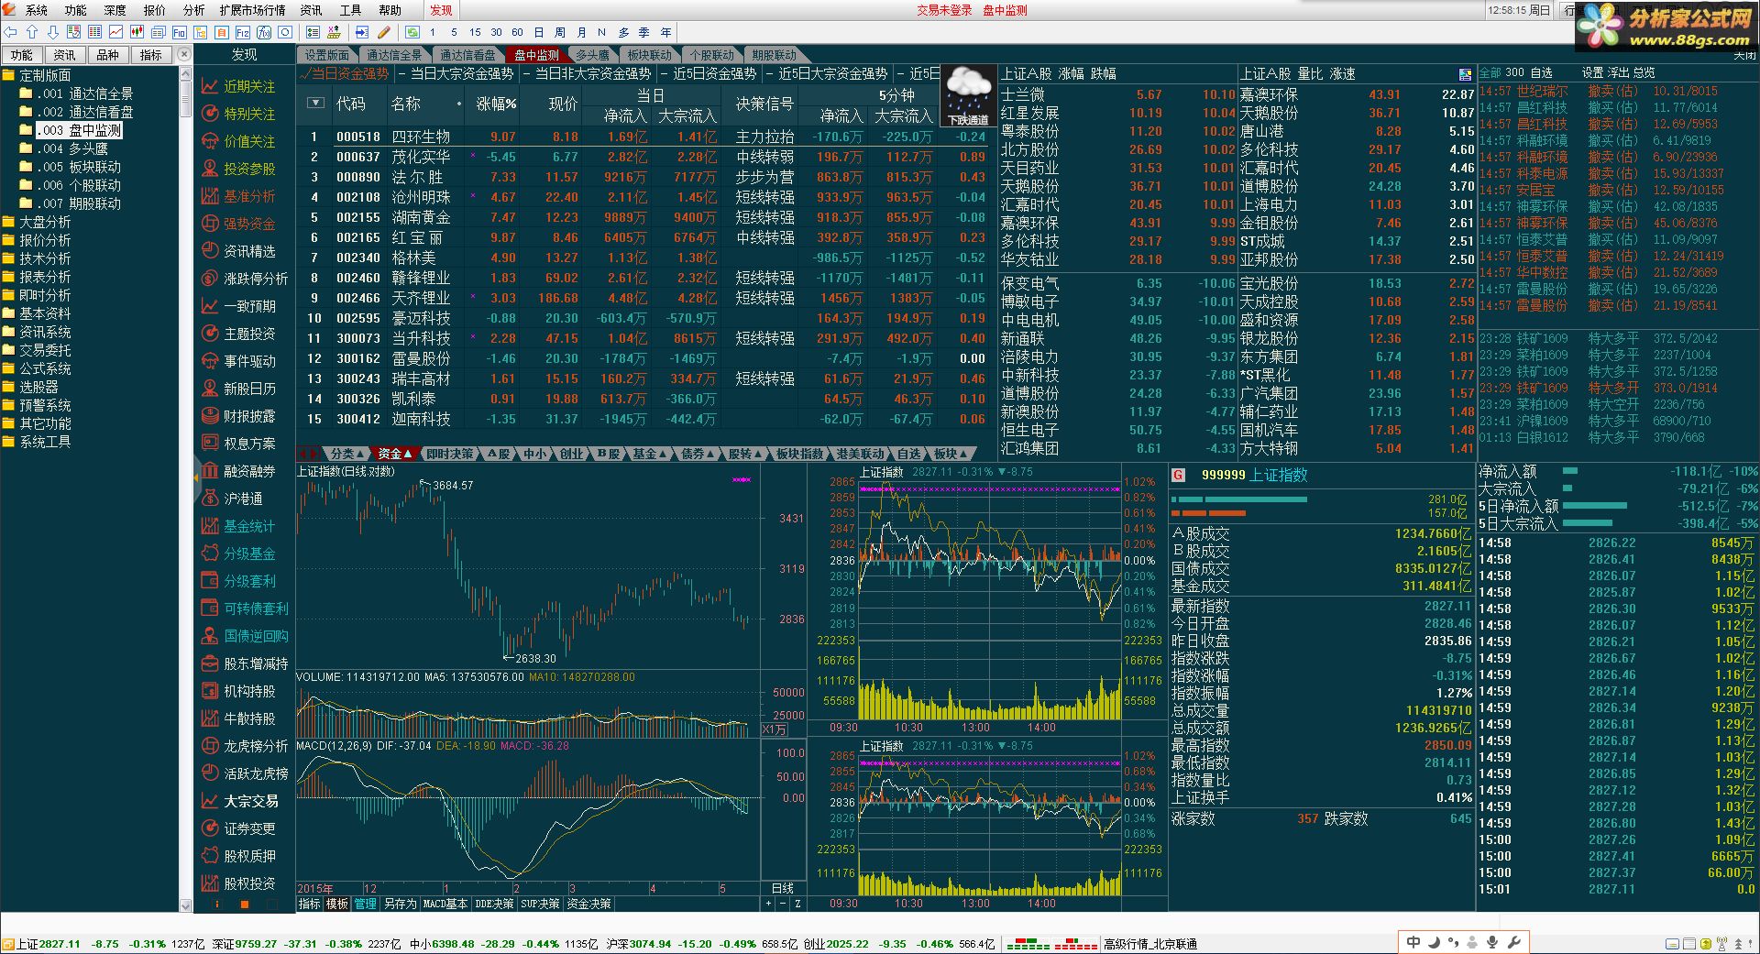Viewport: 1760px width, 954px height.
Task: Click the stock selector toolbar icon with X marks
Action: pos(334,32)
